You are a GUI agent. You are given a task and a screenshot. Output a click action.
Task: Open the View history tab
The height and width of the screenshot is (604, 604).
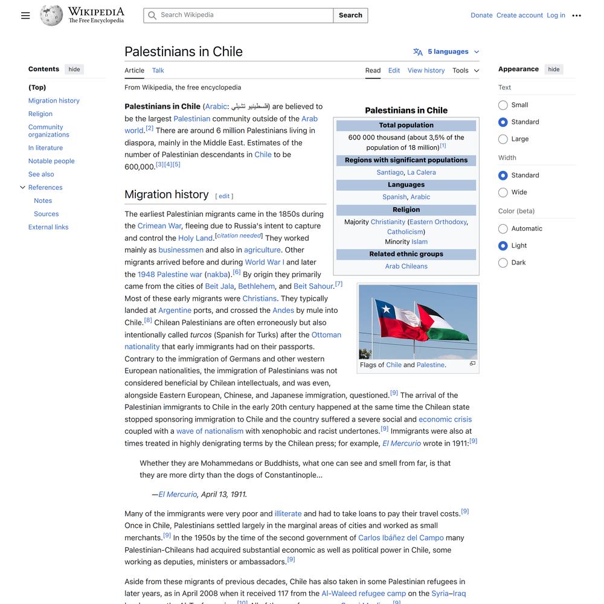coord(426,71)
